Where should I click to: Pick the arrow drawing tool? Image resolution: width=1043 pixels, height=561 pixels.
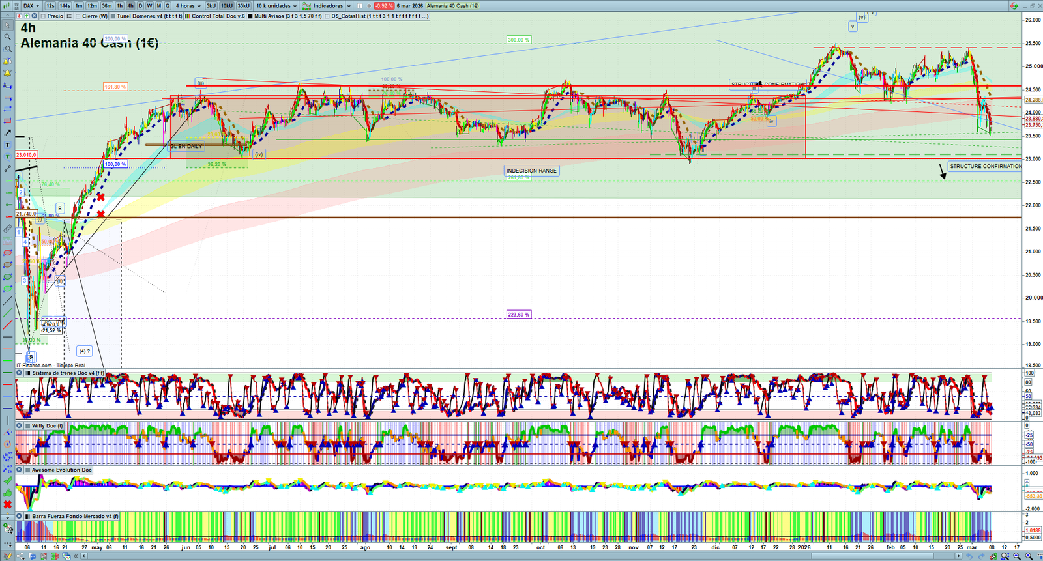(x=8, y=133)
